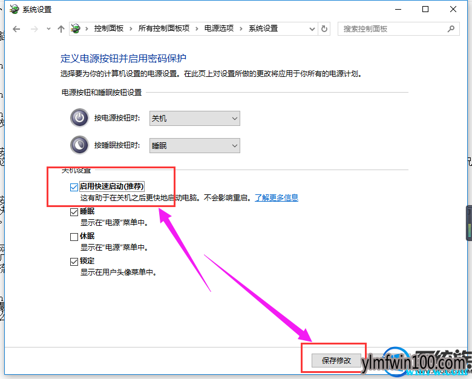Click the search magnifier icon
472x379 pixels.
[451, 29]
